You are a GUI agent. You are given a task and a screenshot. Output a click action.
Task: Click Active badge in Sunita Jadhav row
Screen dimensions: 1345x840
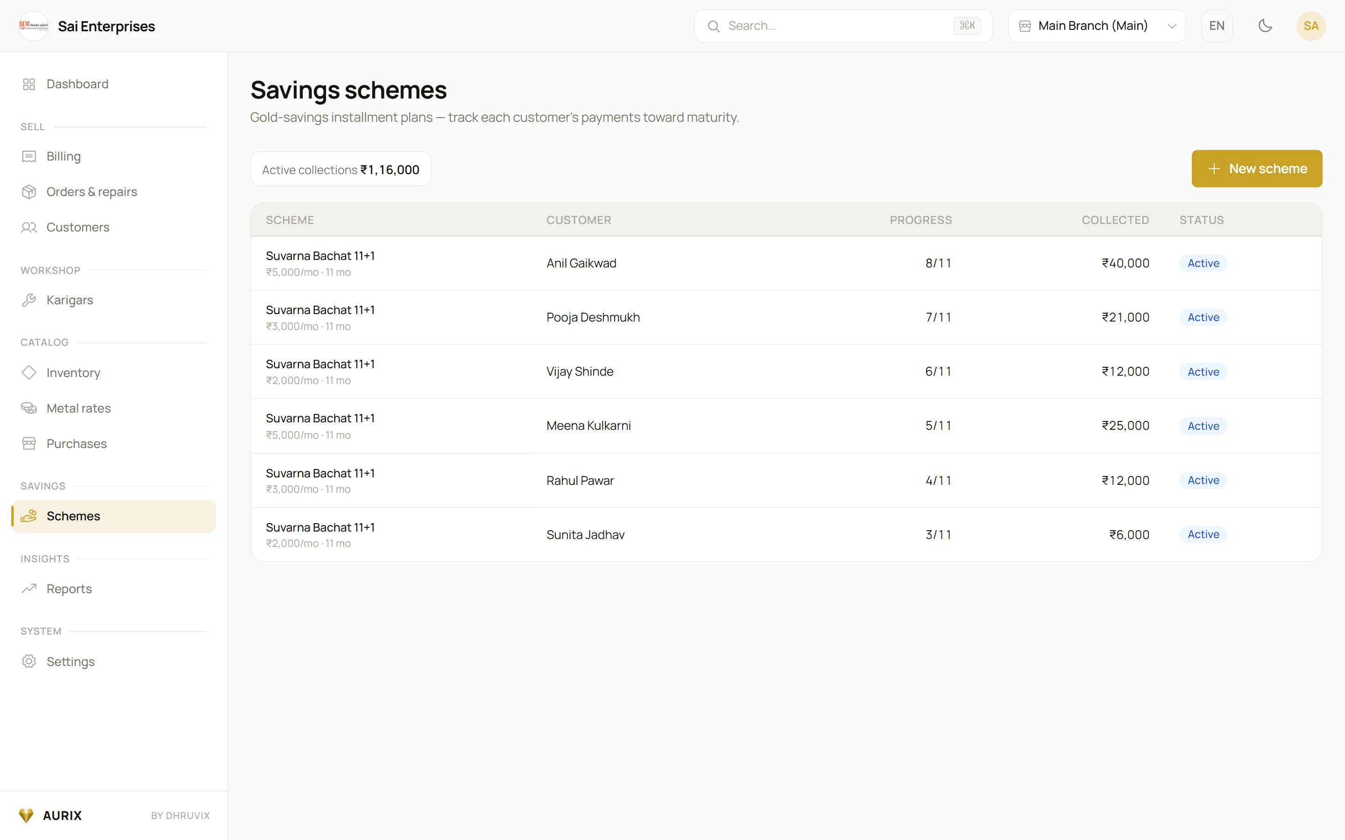coord(1203,534)
